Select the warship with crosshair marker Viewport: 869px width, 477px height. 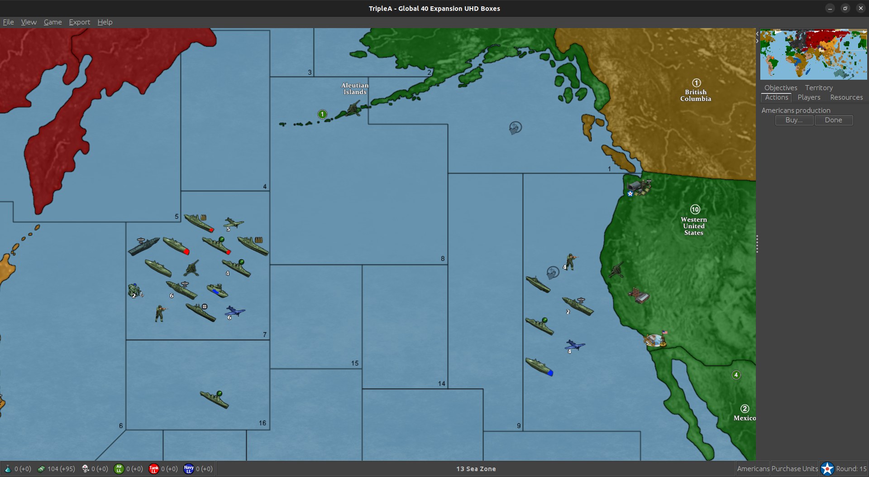point(201,312)
